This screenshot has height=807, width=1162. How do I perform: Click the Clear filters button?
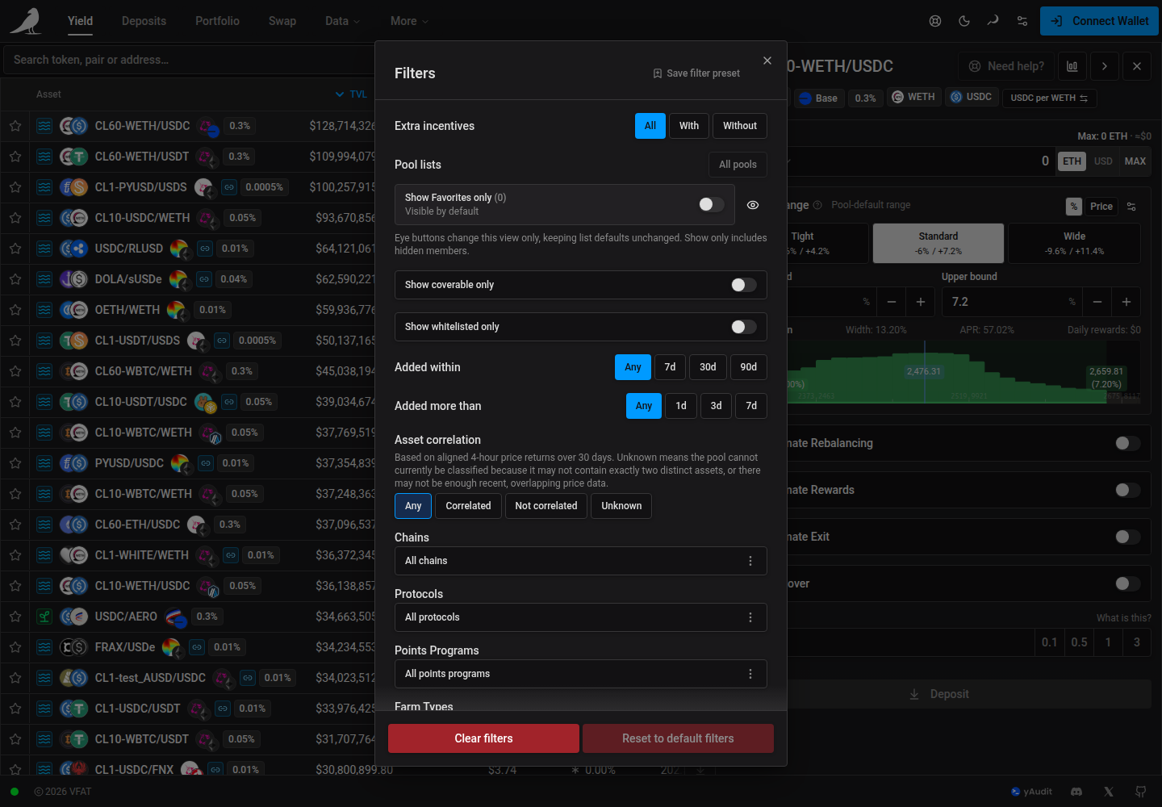click(x=483, y=738)
